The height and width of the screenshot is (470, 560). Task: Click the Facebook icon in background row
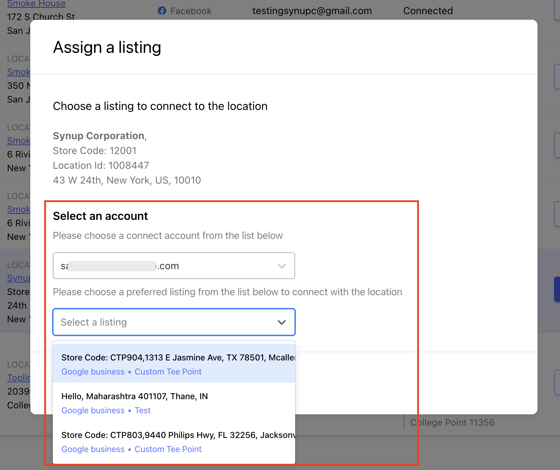(x=162, y=11)
